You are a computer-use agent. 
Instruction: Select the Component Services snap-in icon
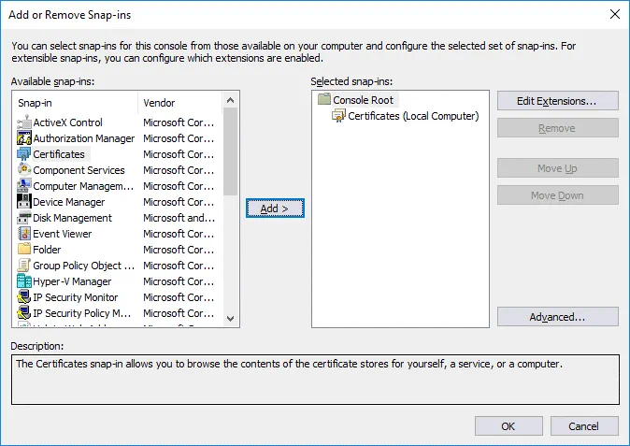pyautogui.click(x=24, y=170)
